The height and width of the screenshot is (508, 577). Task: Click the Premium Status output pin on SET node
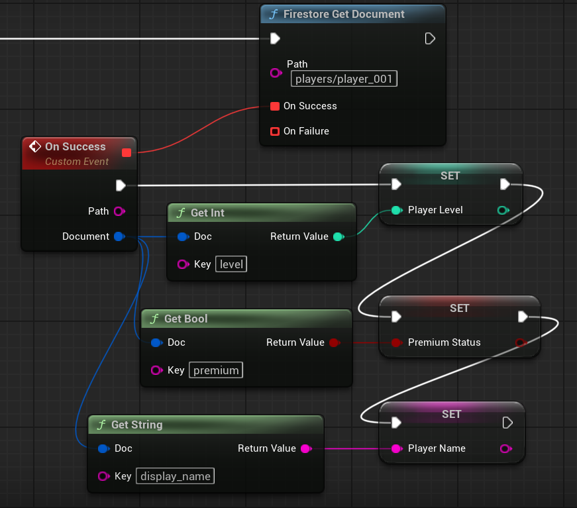521,342
